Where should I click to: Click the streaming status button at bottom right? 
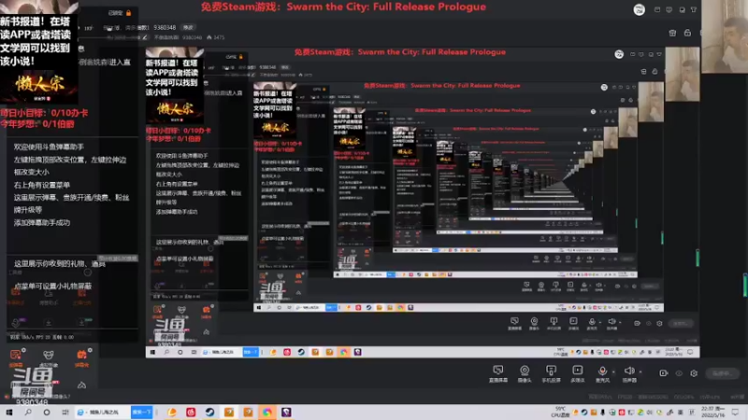pos(722,373)
